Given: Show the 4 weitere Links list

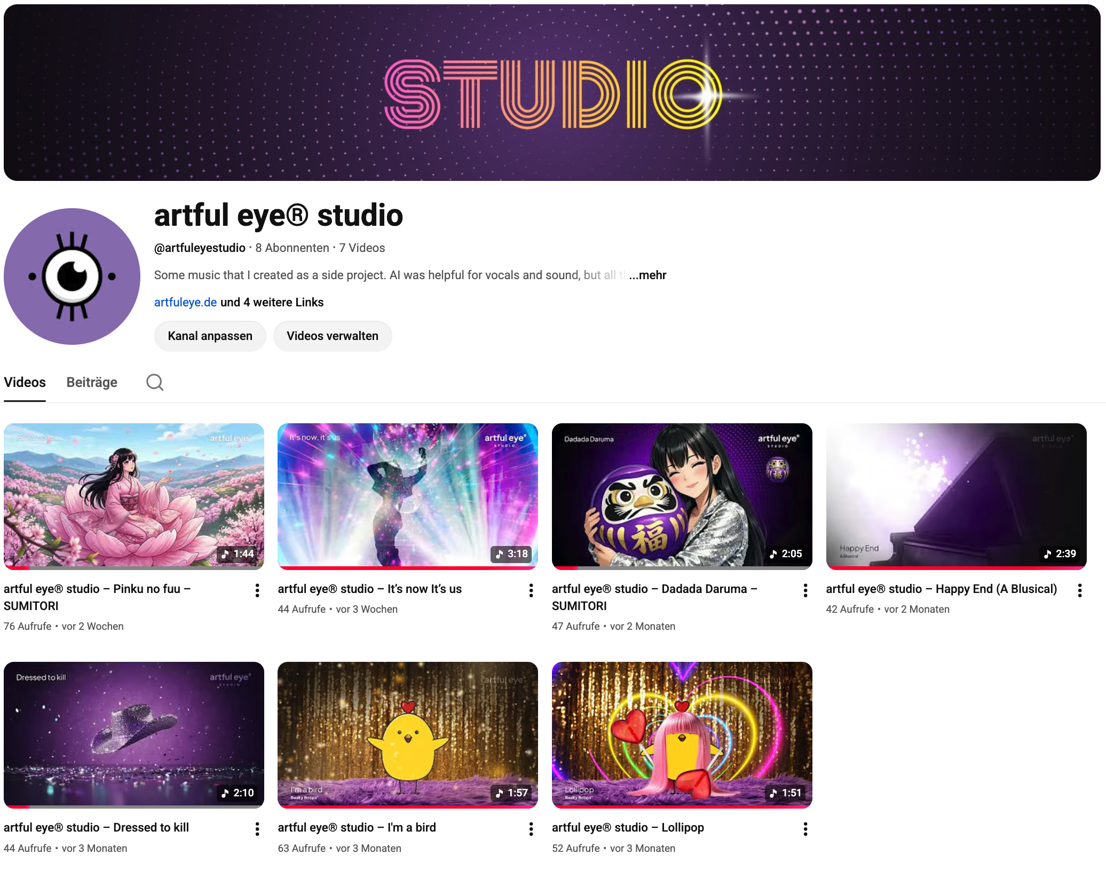Looking at the screenshot, I should [272, 302].
